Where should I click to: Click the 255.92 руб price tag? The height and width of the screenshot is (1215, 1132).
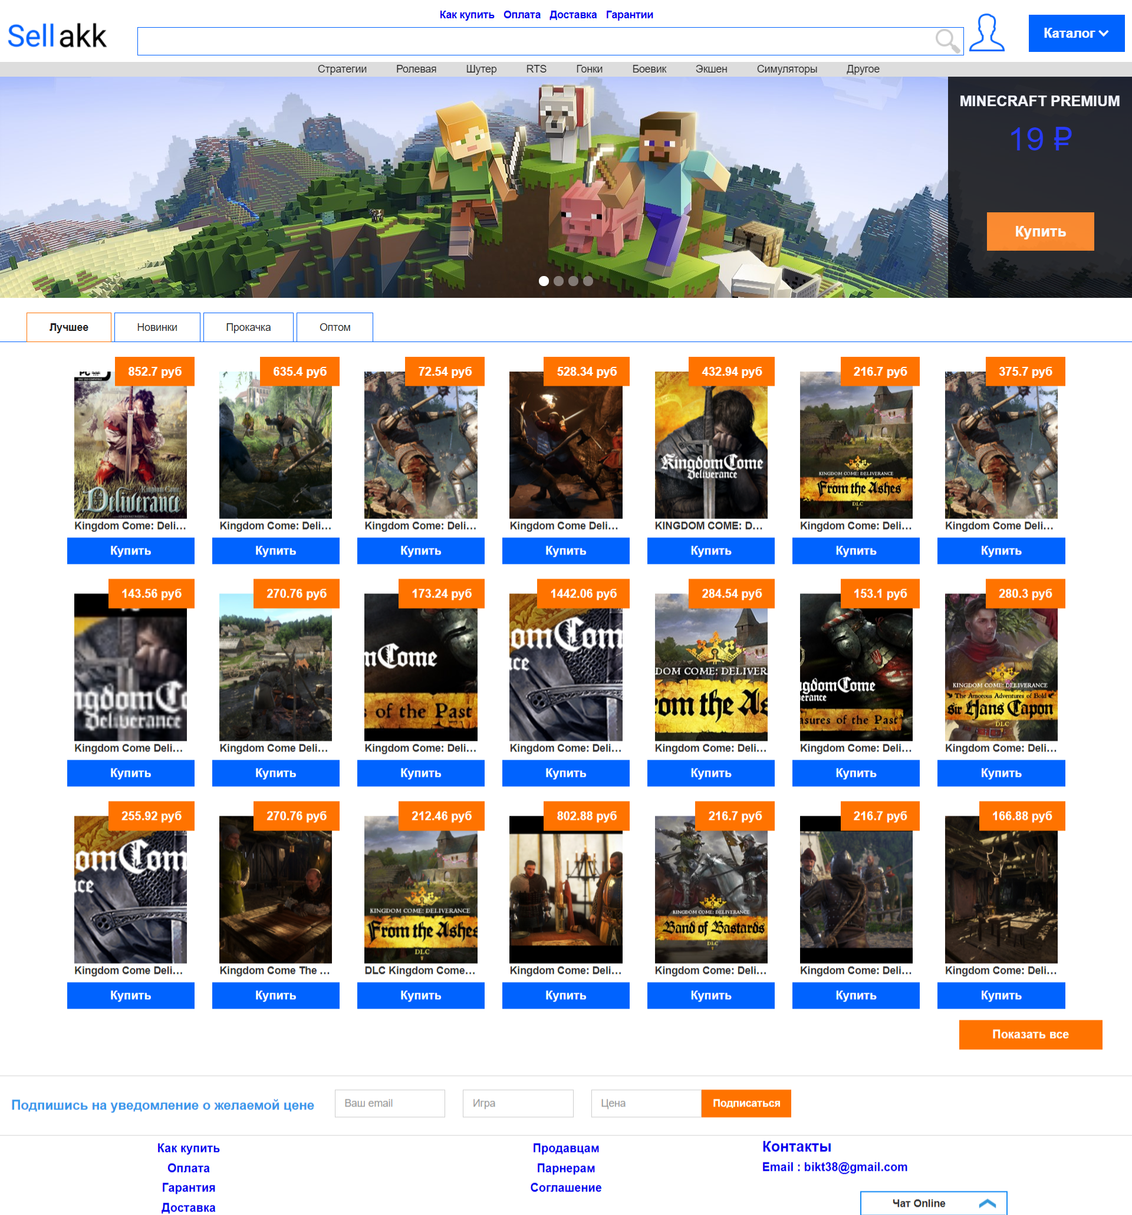pos(151,816)
